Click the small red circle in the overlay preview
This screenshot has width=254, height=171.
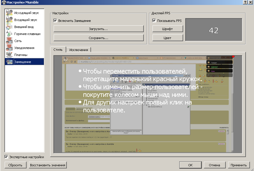[x=233, y=57]
